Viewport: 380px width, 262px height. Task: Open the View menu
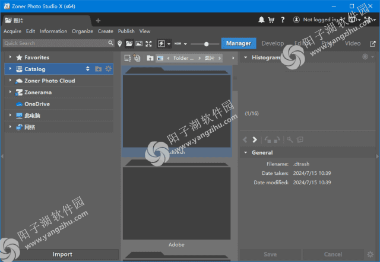click(145, 31)
